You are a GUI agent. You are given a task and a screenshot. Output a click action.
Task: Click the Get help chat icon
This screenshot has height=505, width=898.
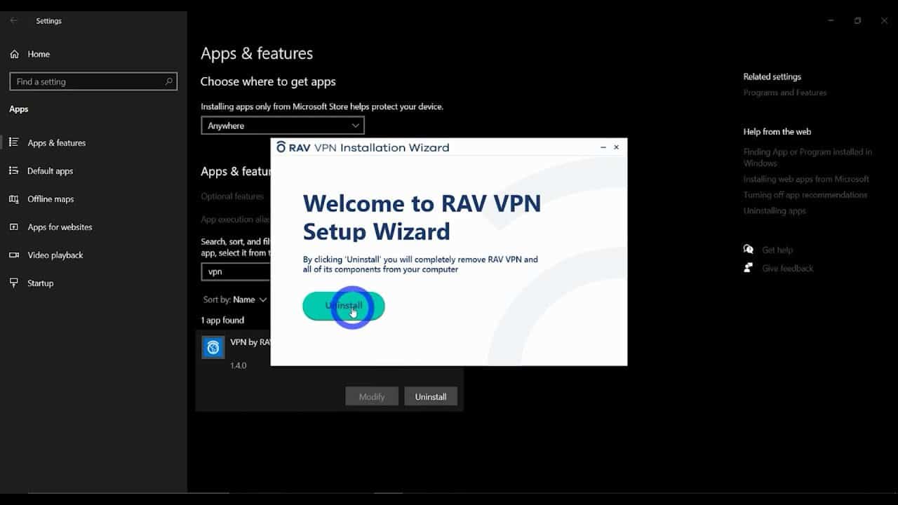tap(749, 250)
